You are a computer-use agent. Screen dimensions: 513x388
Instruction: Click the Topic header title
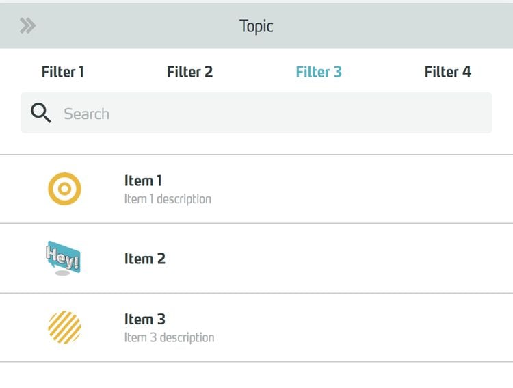coord(256,26)
